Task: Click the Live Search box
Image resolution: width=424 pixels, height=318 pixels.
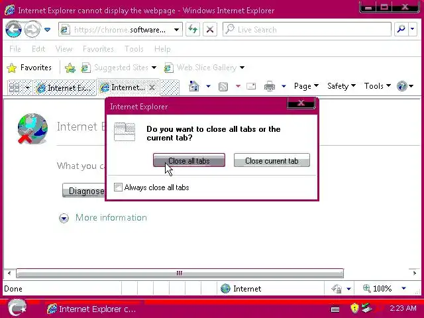Action: tap(307, 29)
